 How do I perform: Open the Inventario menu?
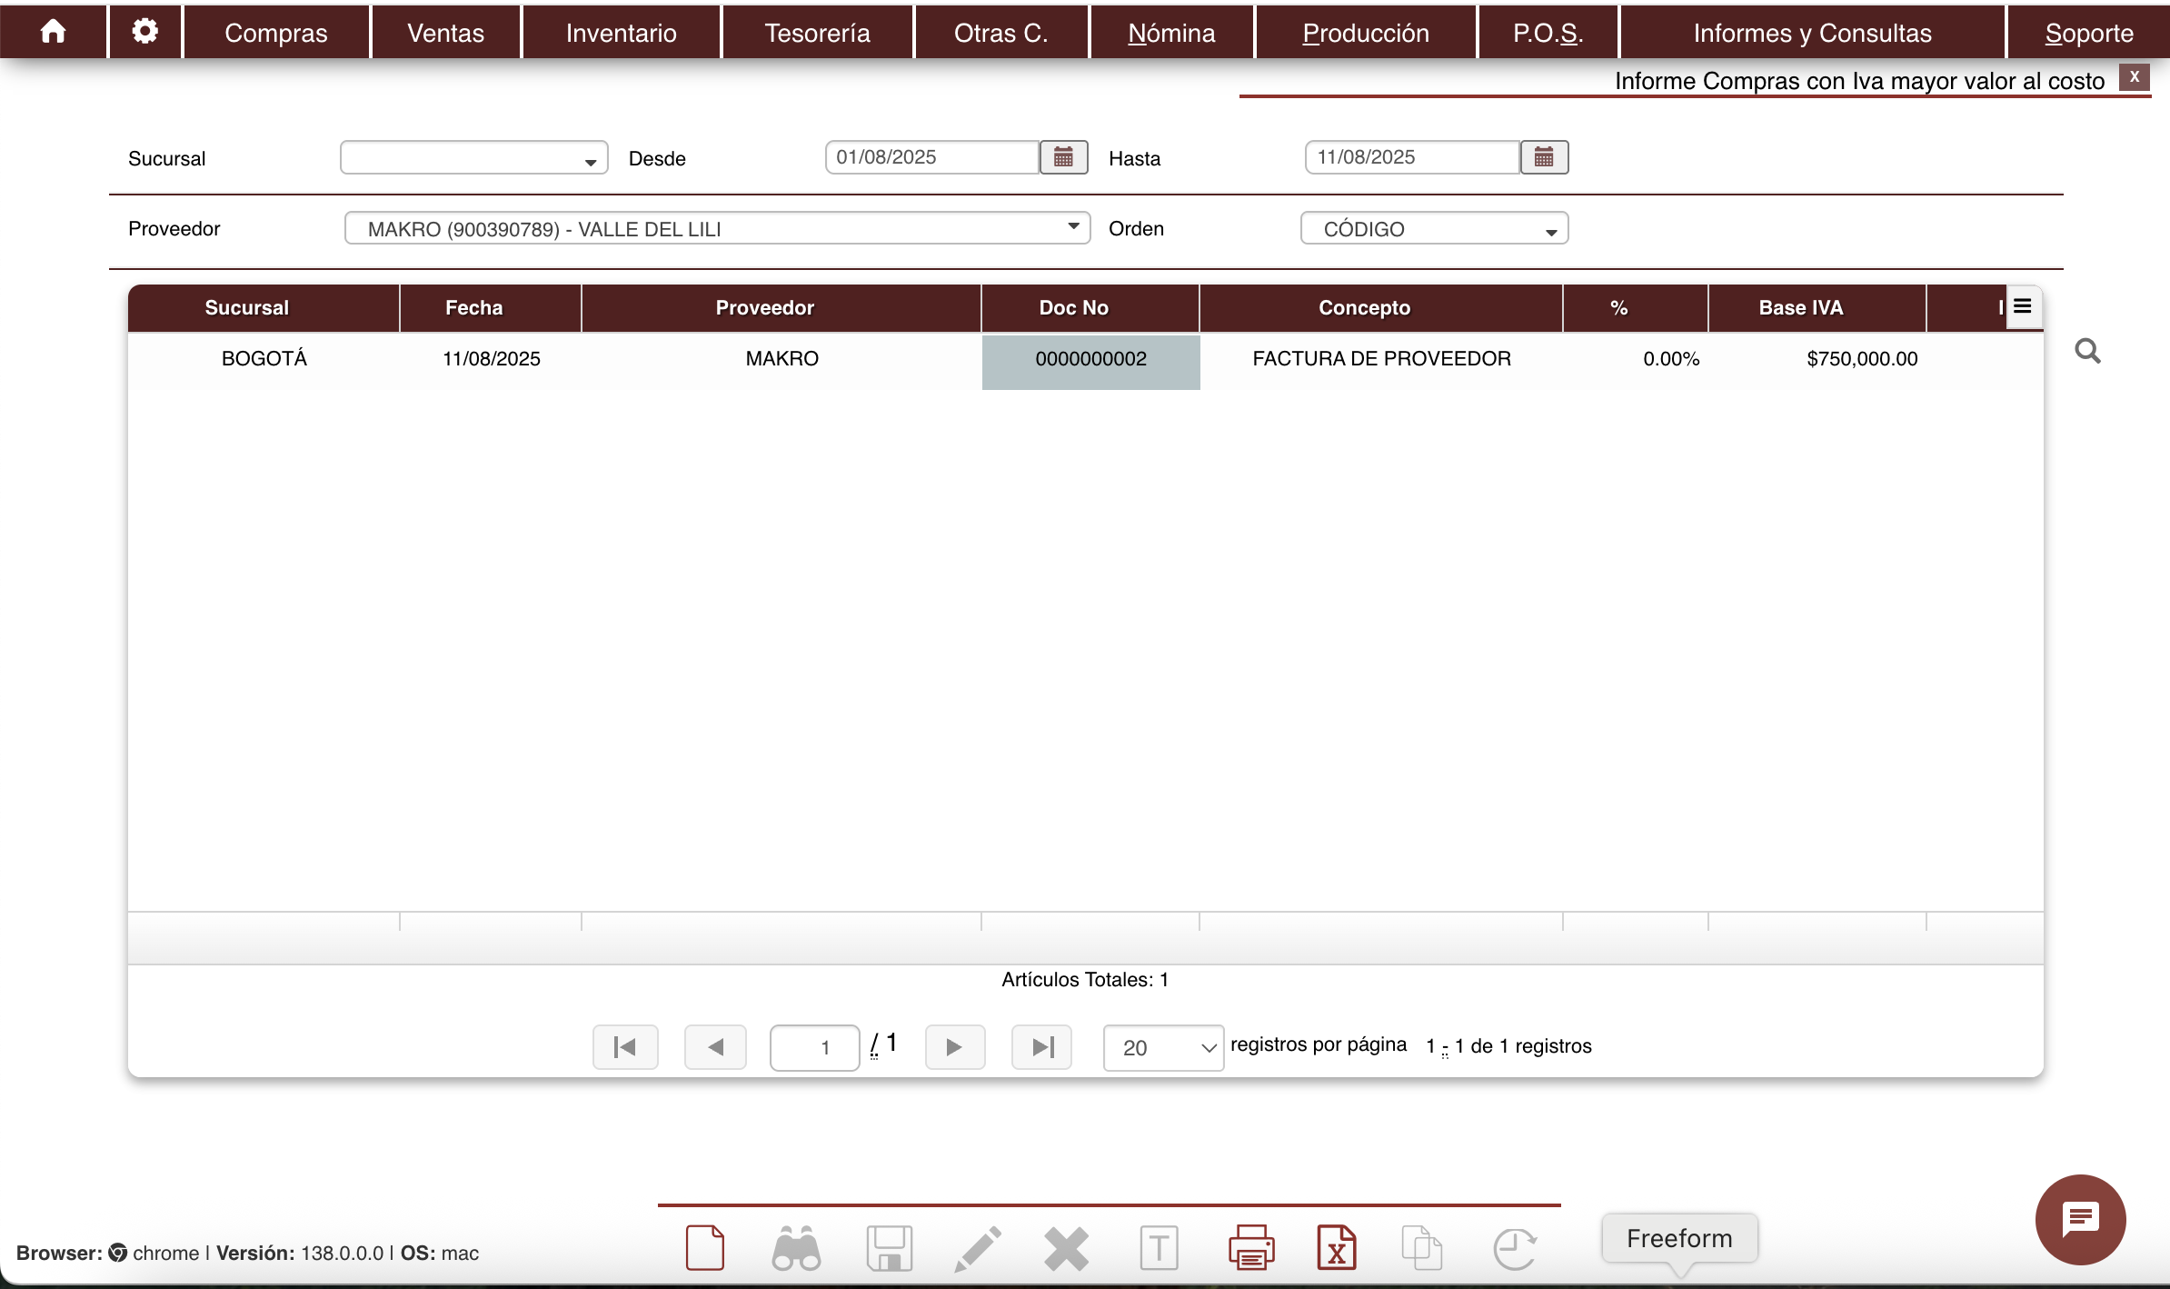tap(621, 33)
